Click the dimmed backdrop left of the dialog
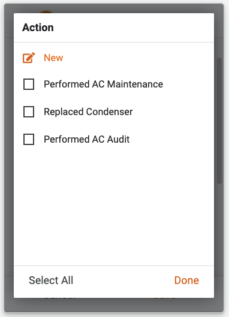 [x=9, y=158]
